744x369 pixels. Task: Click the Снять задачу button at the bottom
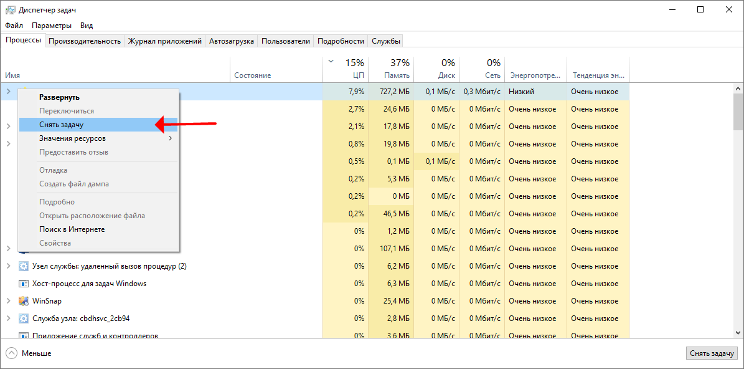712,353
